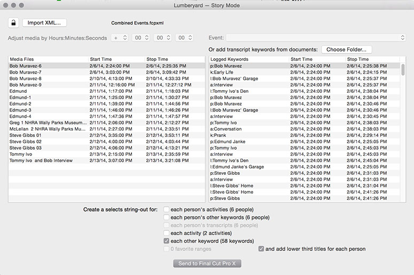Select the p:Edmund Janke keyword
This screenshot has height=275, width=414.
pos(304,142)
